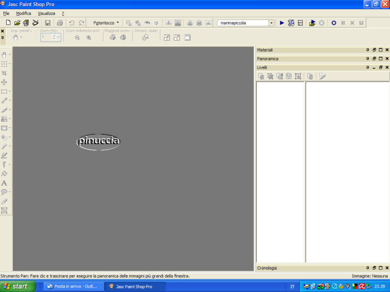Image resolution: width=390 pixels, height=292 pixels.
Task: Open the File menu
Action: coord(6,13)
